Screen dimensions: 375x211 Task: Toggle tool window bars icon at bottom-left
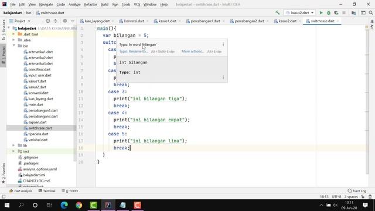pyautogui.click(x=4, y=197)
